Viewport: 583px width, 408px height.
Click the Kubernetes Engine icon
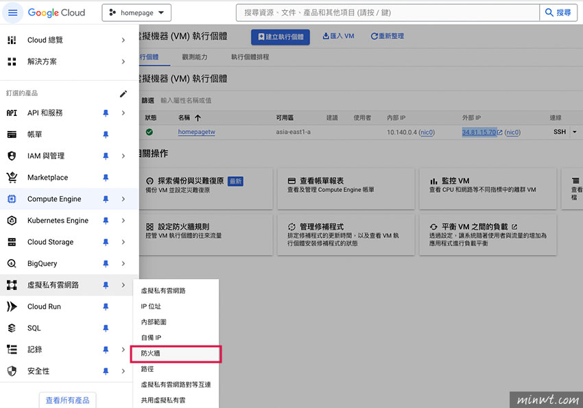click(12, 220)
